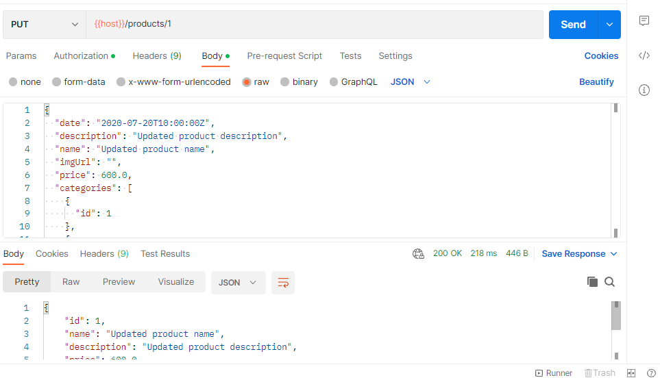Select the form-data body type
The image size is (660, 380).
pos(79,82)
